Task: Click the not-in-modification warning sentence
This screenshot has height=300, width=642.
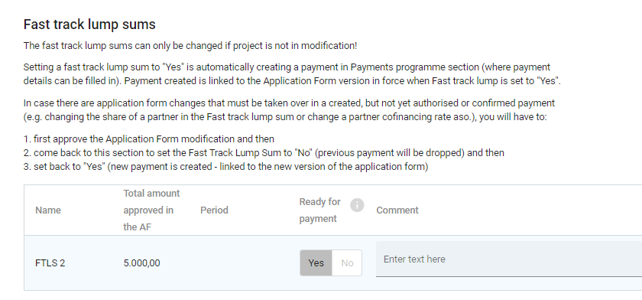Action: (190, 46)
